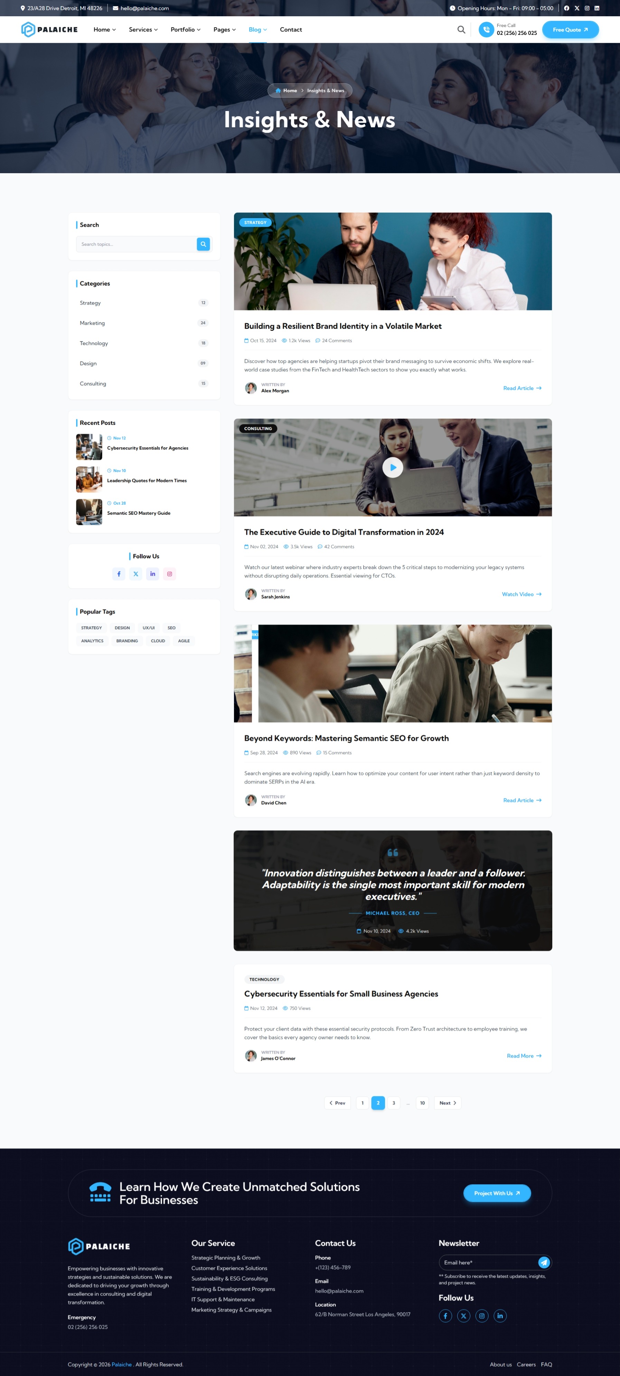Open FAQ footer link
This screenshot has width=620, height=1376.
pyautogui.click(x=546, y=1364)
